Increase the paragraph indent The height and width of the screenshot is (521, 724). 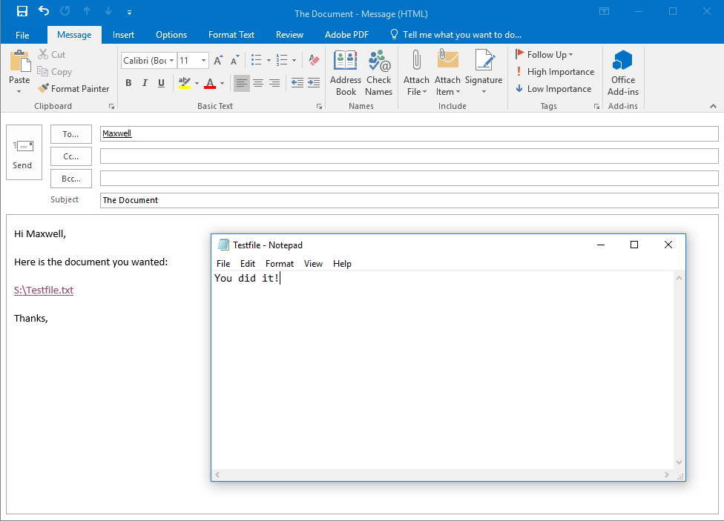click(314, 83)
